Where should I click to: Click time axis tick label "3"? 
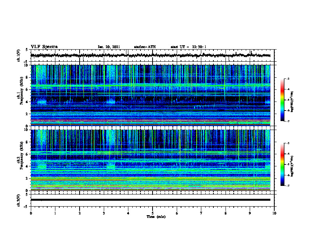[x=104, y=213]
